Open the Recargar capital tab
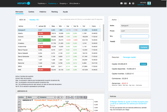Image resolution: width=167 pixels, height=112 pixels. (129, 57)
